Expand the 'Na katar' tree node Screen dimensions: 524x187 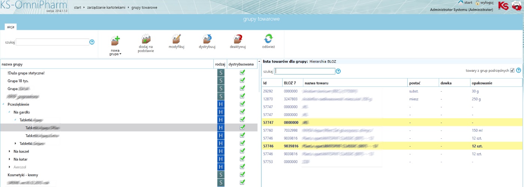9,159
